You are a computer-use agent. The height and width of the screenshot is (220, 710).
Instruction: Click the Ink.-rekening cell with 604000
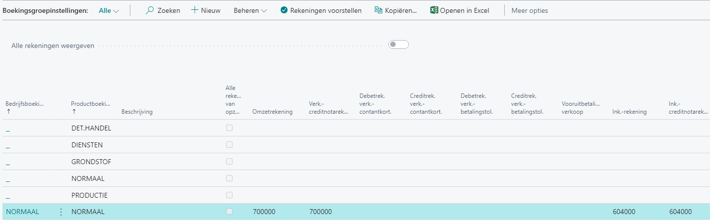pyautogui.click(x=624, y=212)
